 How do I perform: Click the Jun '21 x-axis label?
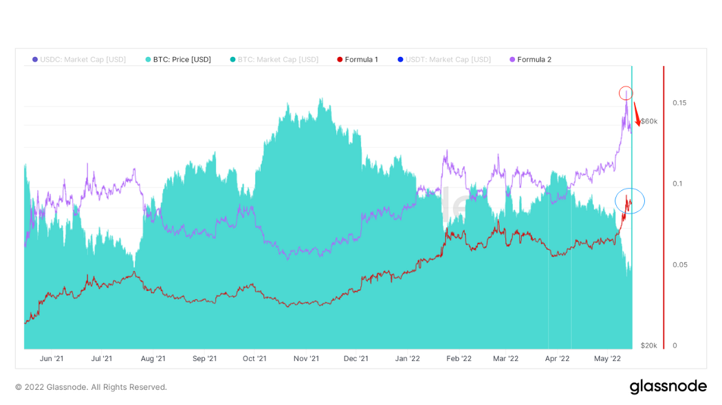52,358
